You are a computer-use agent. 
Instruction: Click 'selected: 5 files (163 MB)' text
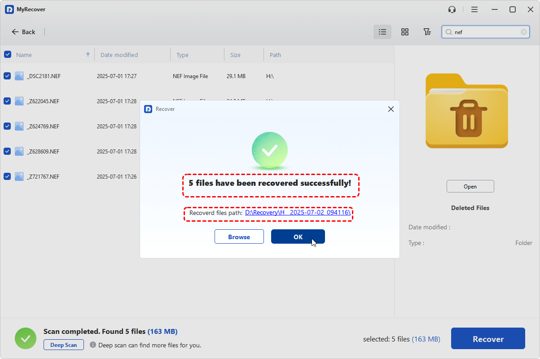click(x=402, y=339)
